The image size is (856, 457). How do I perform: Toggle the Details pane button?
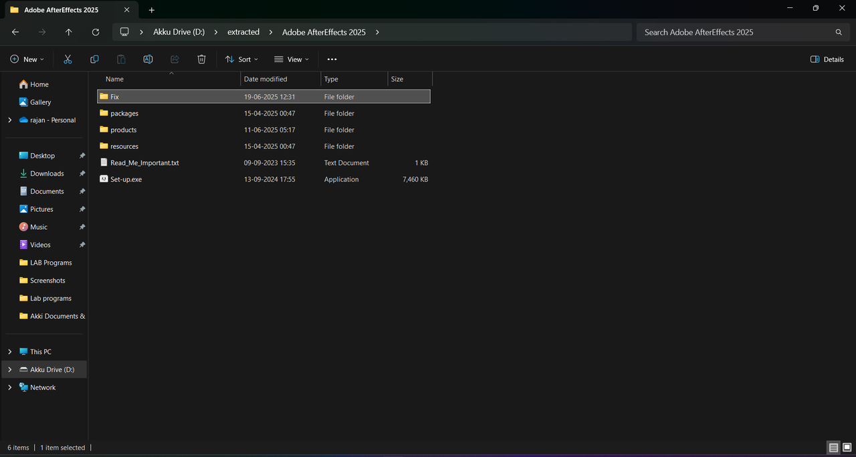827,59
